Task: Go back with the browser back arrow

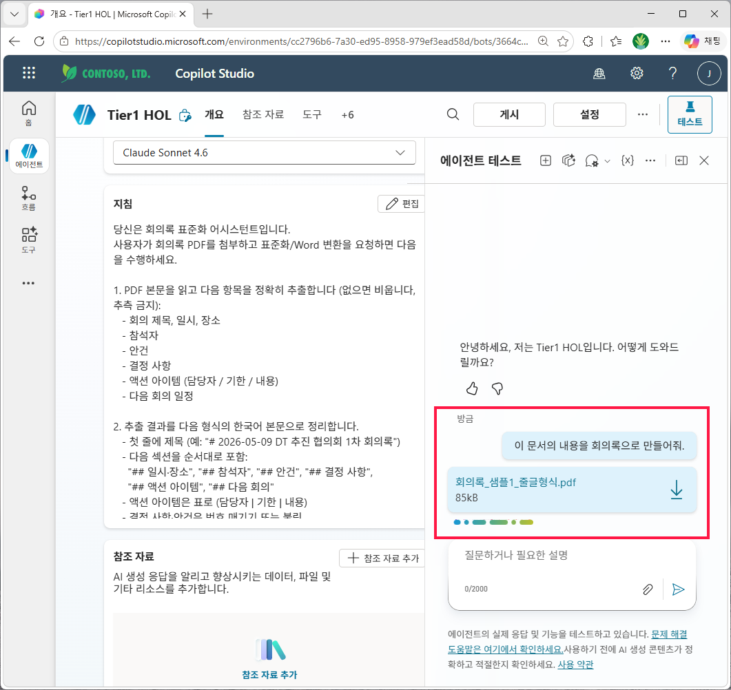Action: [14, 41]
